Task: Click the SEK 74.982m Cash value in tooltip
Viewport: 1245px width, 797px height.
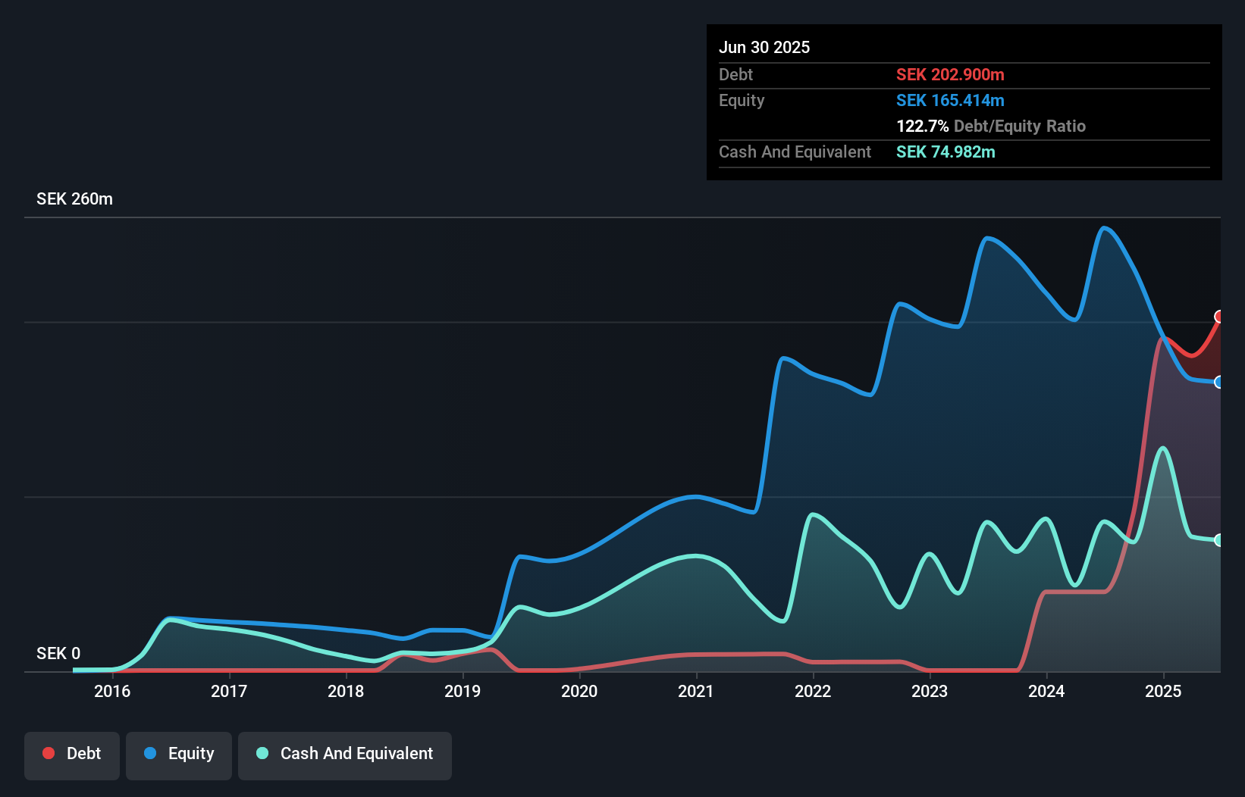Action: click(x=946, y=152)
